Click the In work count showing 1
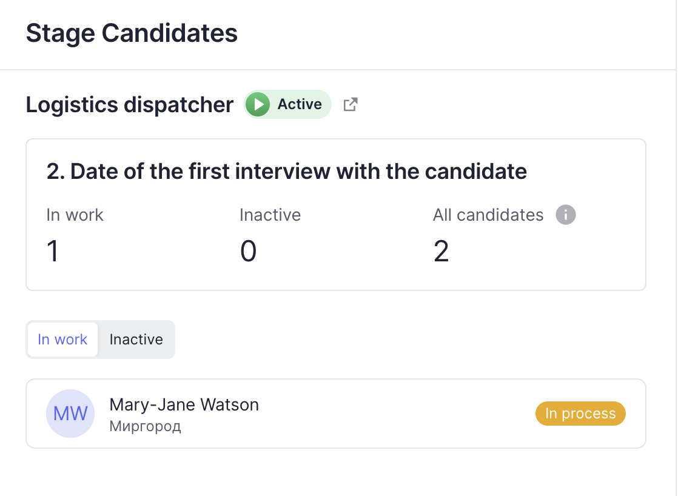Screen dimensions: 678x496 pyautogui.click(x=53, y=250)
